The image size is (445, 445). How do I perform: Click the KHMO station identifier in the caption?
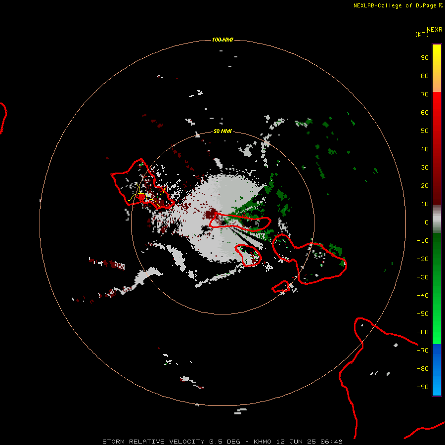click(263, 442)
